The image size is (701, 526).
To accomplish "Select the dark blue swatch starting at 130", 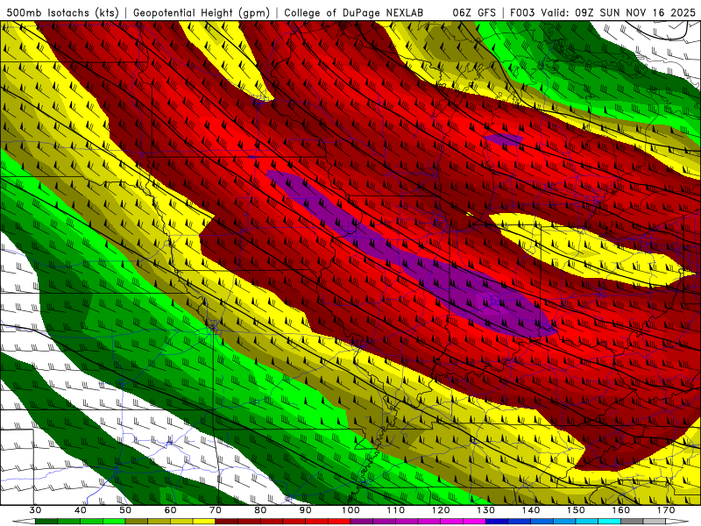I will pyautogui.click(x=497, y=522).
